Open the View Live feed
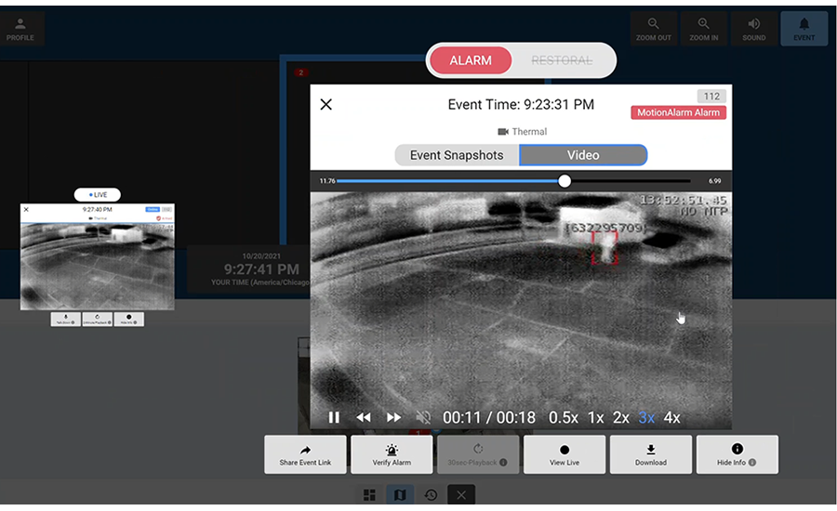 click(x=565, y=454)
